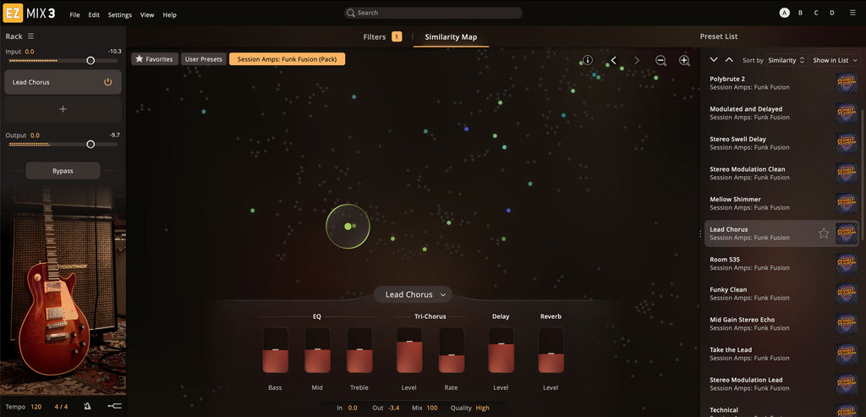Click the Output level slider handle

click(90, 144)
